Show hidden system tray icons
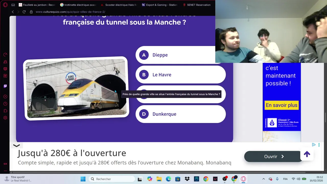 pyautogui.click(x=264, y=179)
